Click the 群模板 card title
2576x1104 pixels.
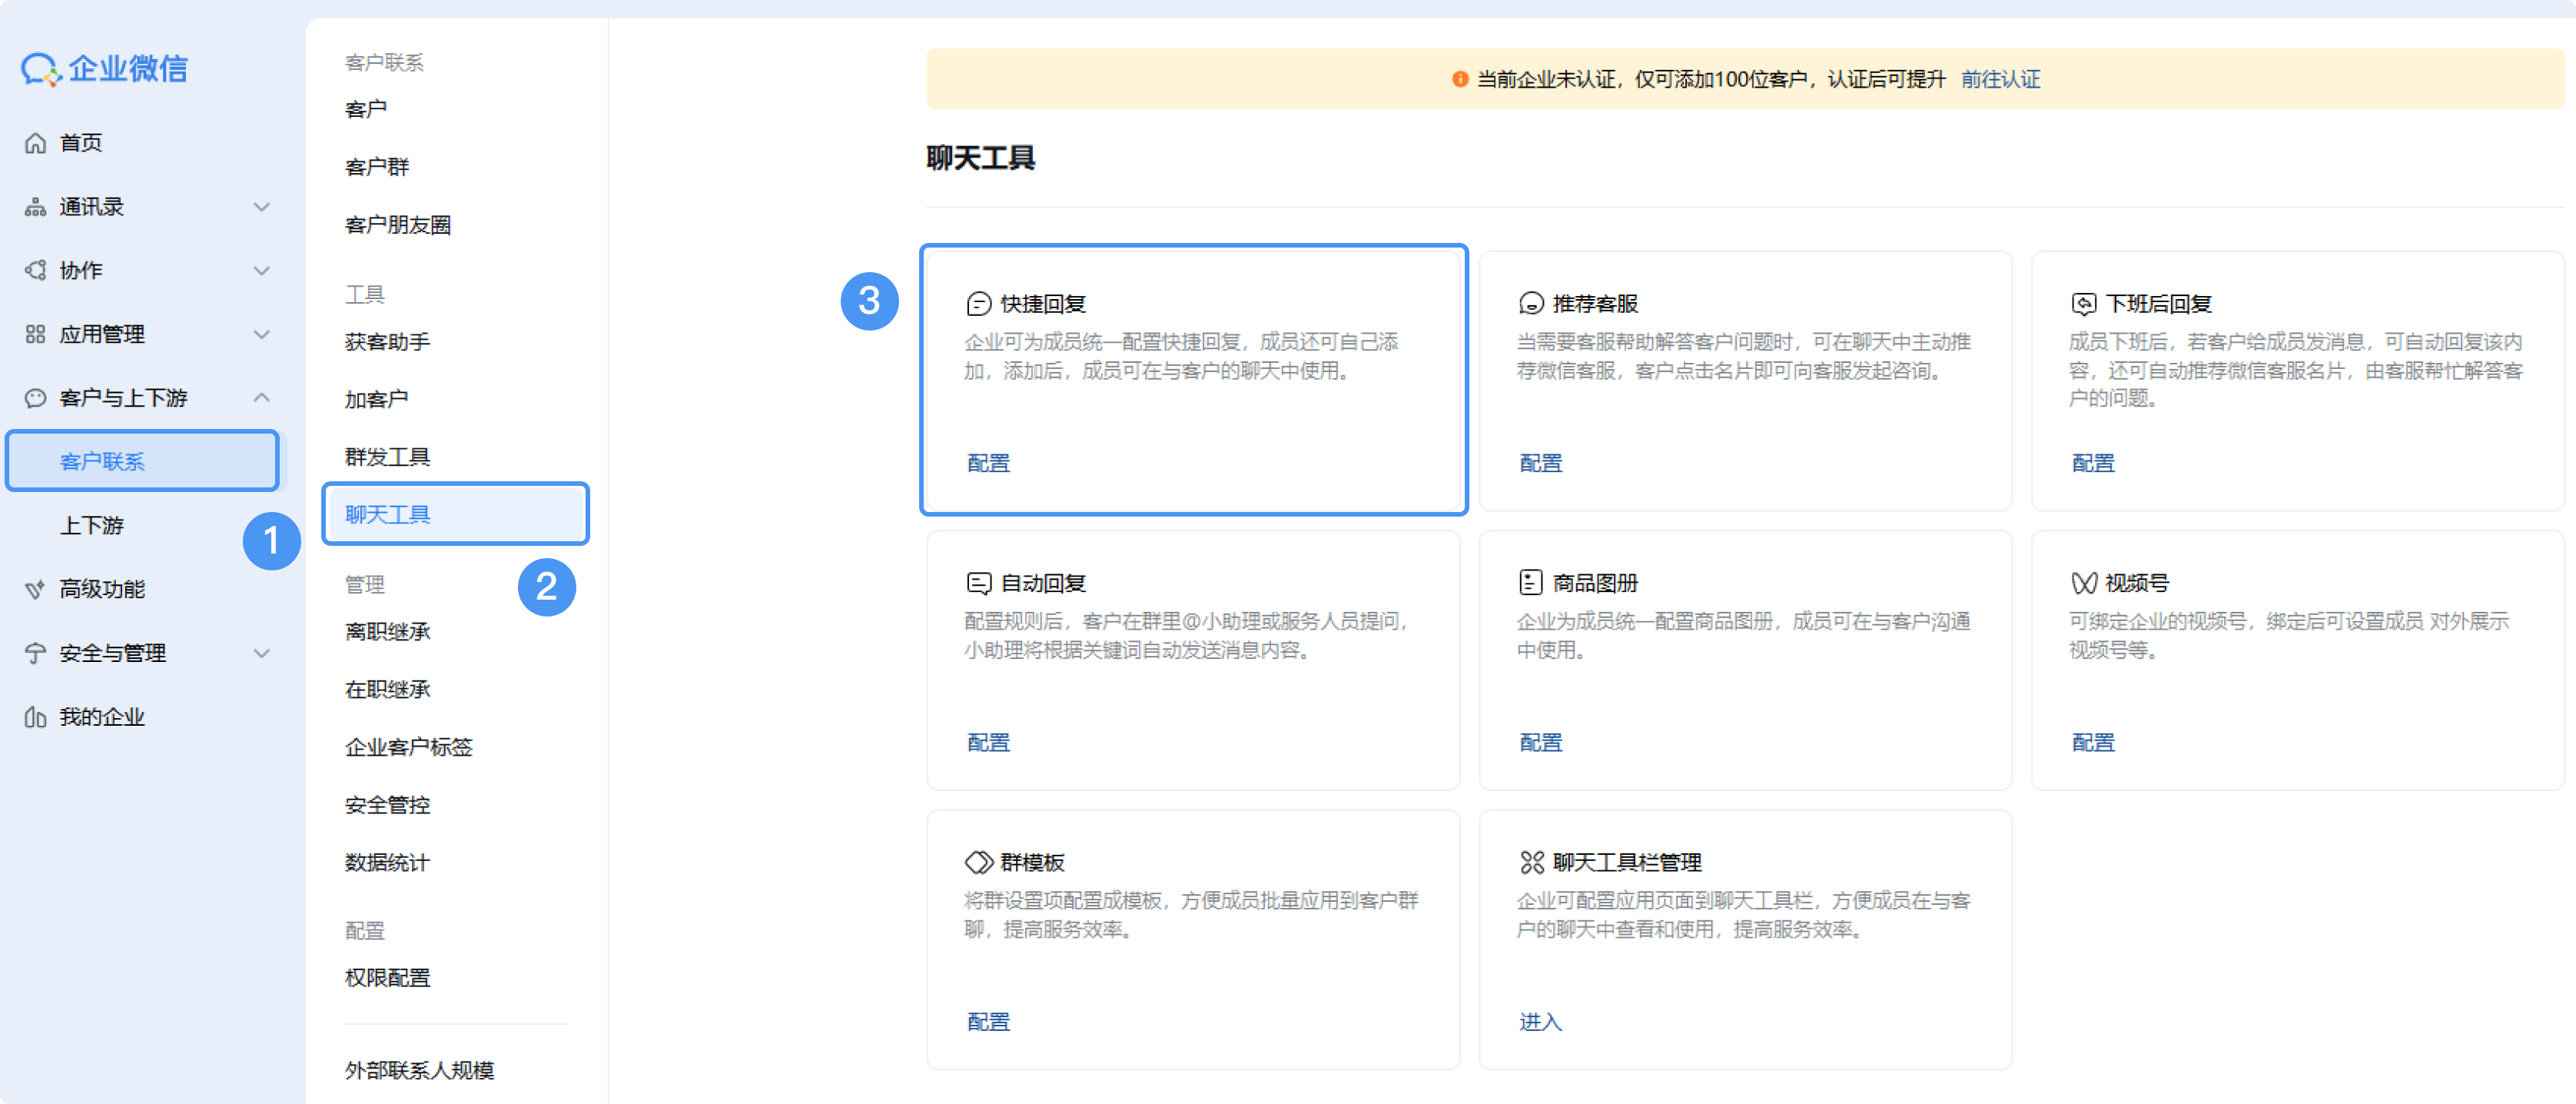(x=1033, y=862)
